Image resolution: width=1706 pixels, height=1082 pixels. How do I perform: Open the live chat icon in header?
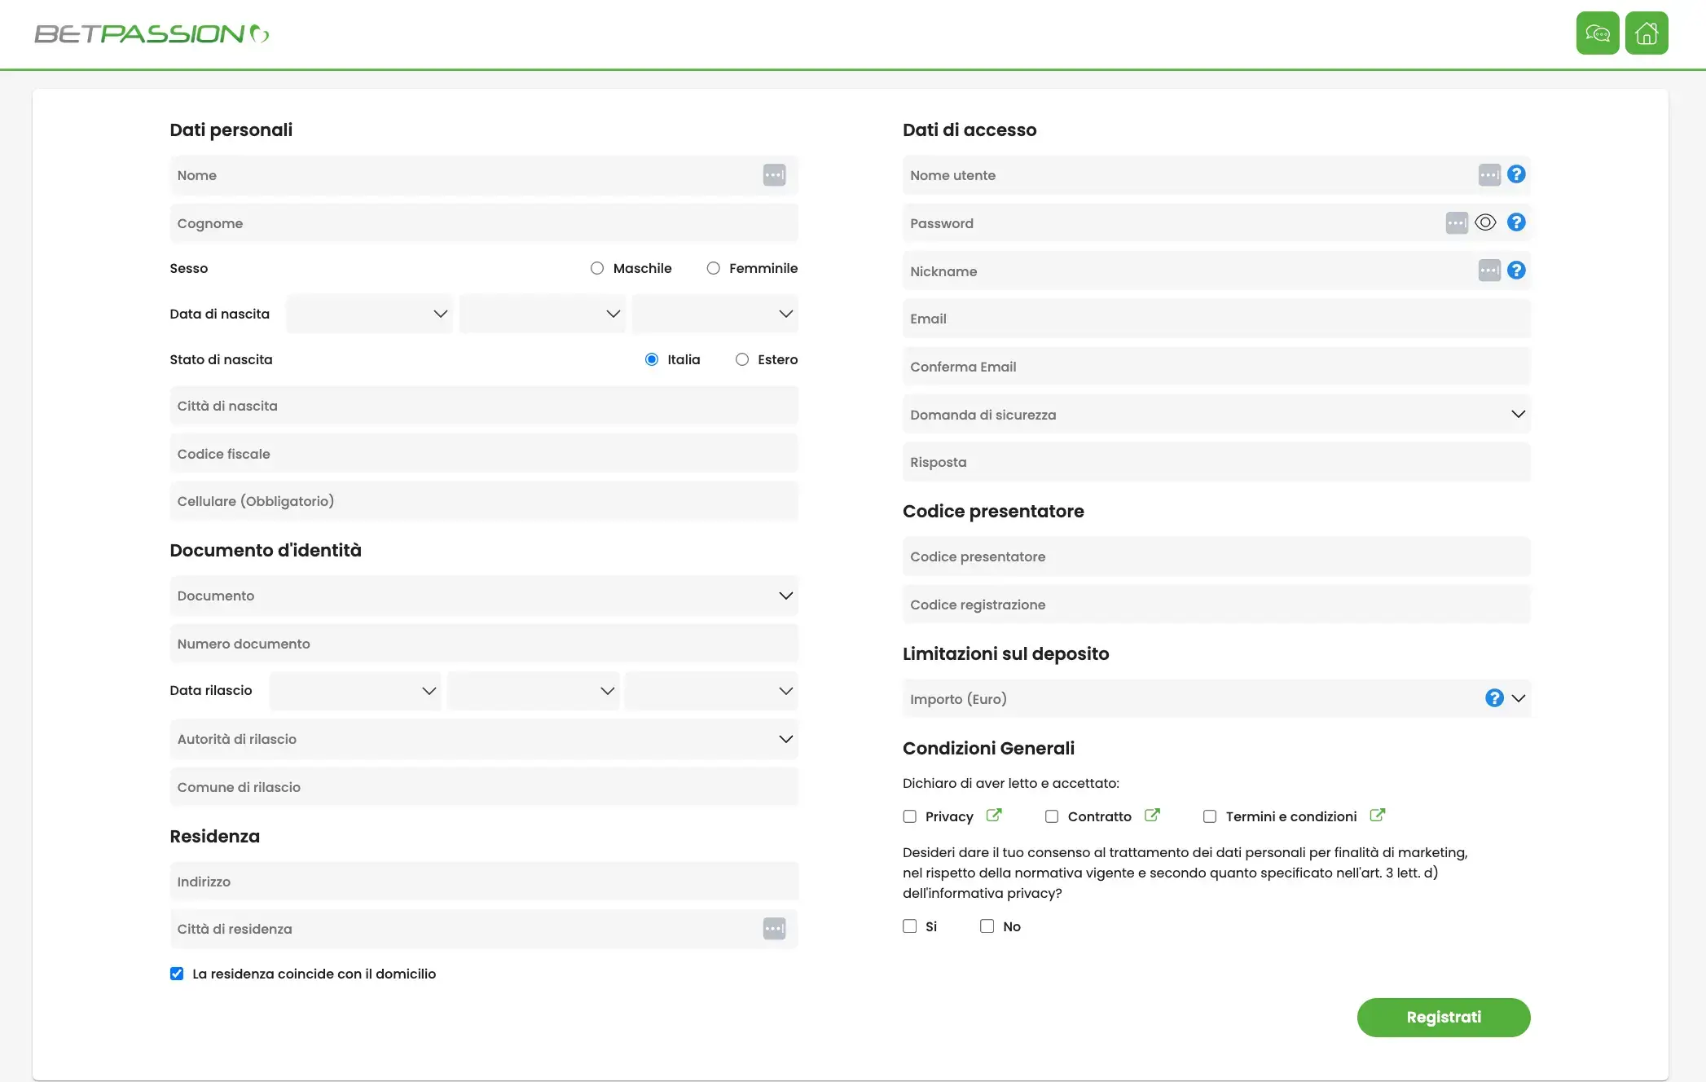(x=1598, y=33)
